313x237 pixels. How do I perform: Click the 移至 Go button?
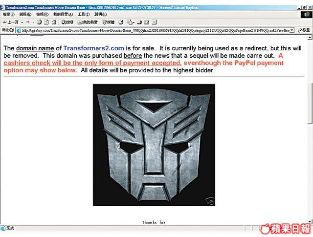click(x=304, y=30)
